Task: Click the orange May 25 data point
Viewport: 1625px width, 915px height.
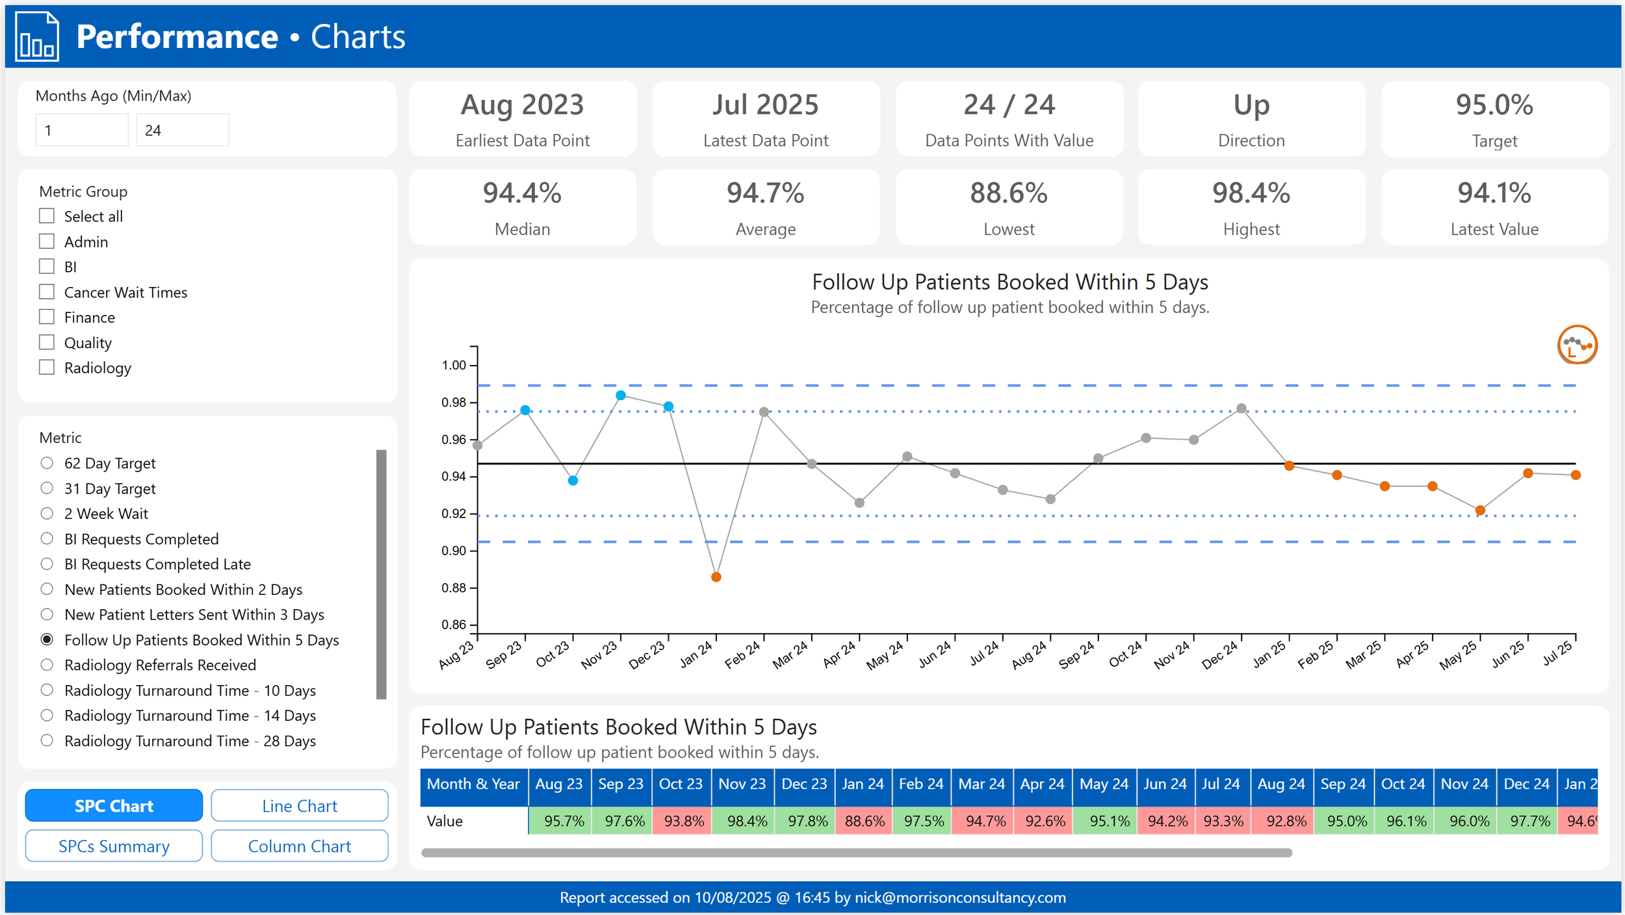Action: 1480,510
